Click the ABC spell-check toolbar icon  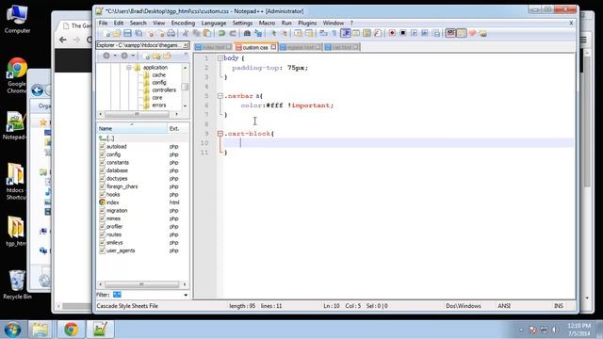pyautogui.click(x=450, y=34)
